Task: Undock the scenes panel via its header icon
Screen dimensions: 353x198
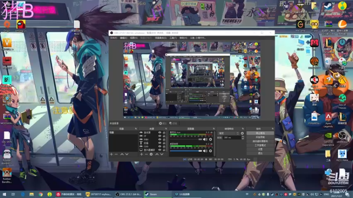Action: click(136, 128)
